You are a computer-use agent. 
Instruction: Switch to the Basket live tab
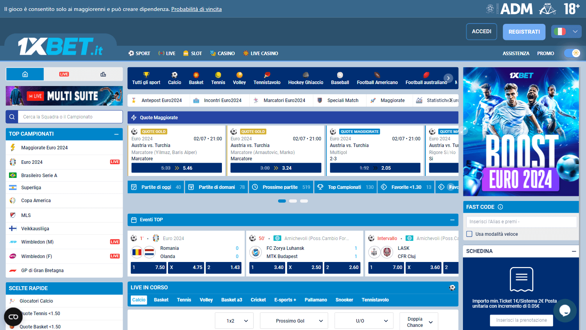coord(161,300)
